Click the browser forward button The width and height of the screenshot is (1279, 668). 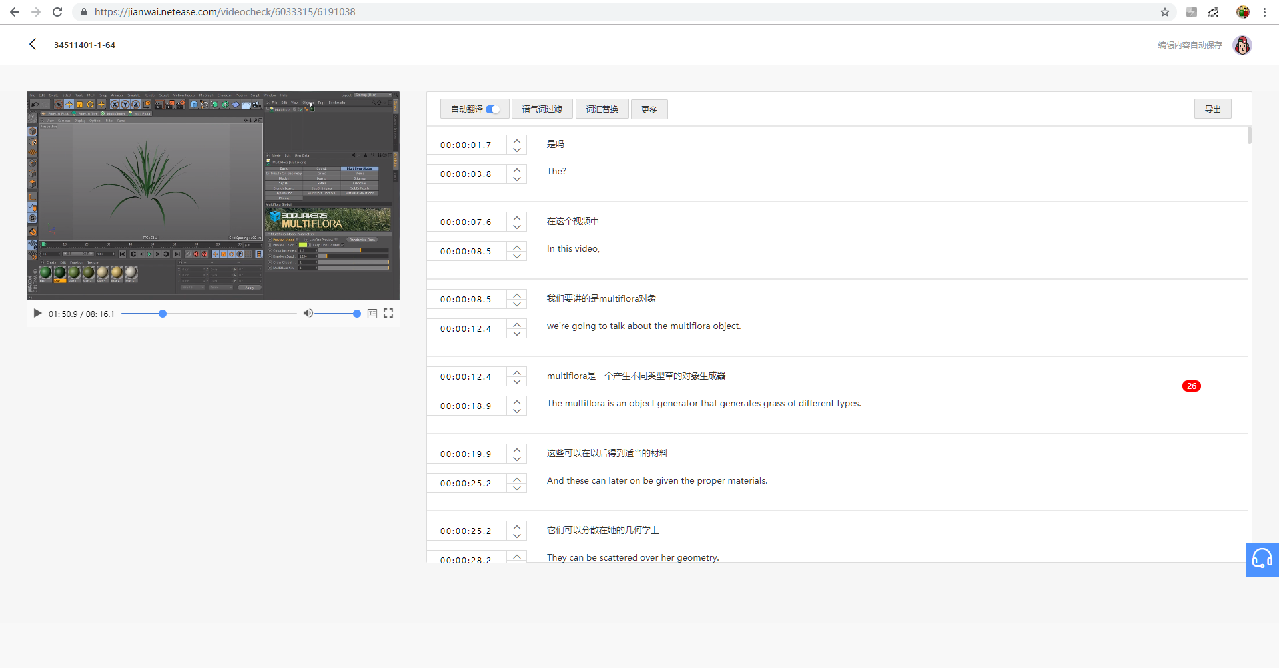point(36,12)
